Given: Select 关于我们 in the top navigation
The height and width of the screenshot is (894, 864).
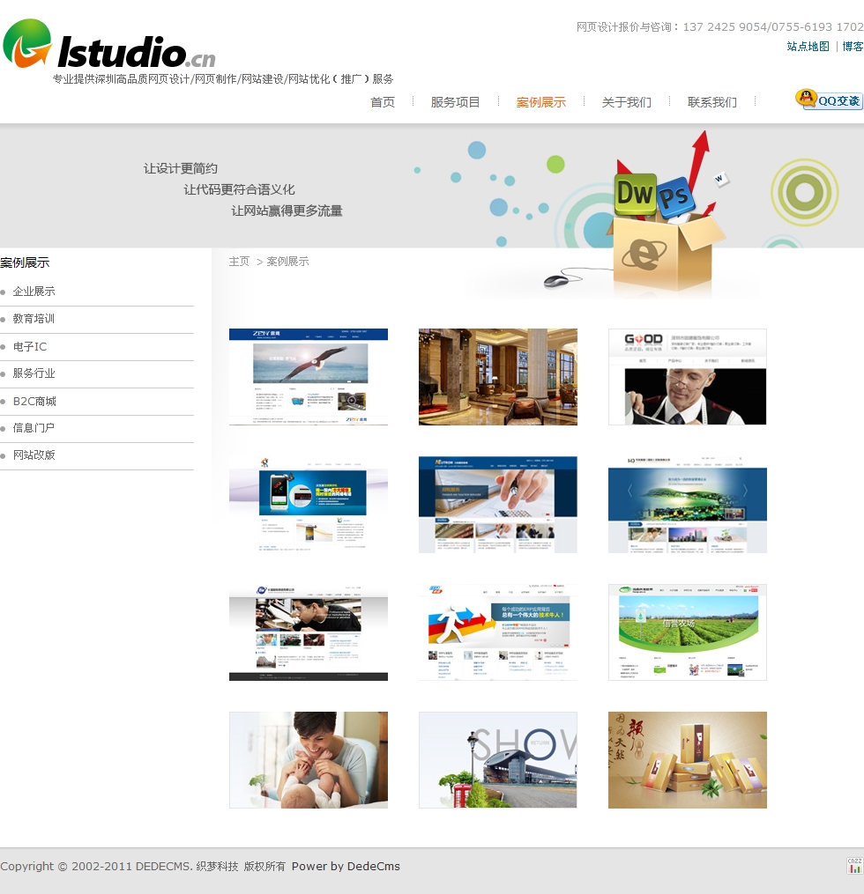Looking at the screenshot, I should tap(626, 102).
